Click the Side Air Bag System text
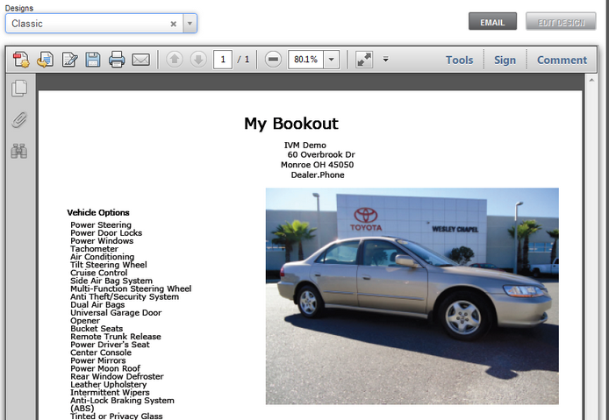The width and height of the screenshot is (609, 420). tap(111, 281)
